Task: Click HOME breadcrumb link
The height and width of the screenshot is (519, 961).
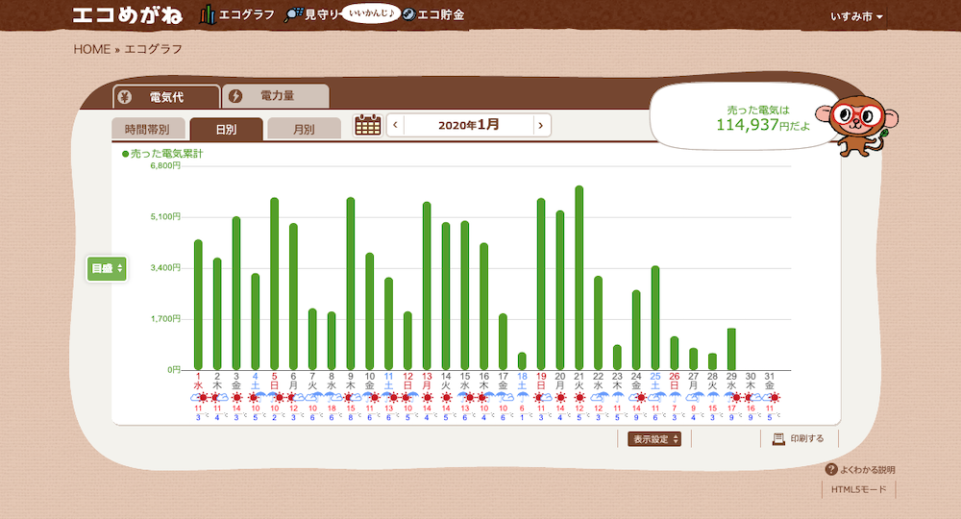Action: click(92, 49)
